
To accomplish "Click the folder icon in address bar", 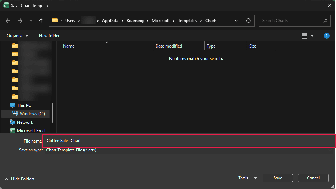I will [x=55, y=20].
